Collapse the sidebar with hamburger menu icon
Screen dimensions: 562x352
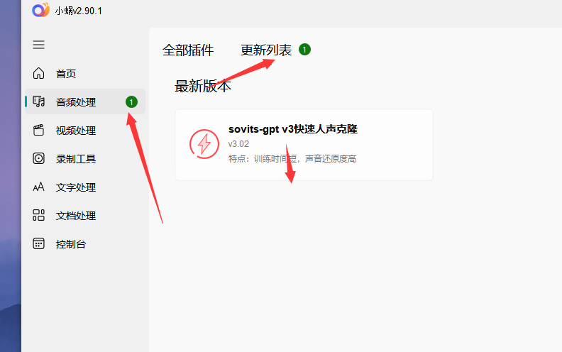pyautogui.click(x=39, y=45)
